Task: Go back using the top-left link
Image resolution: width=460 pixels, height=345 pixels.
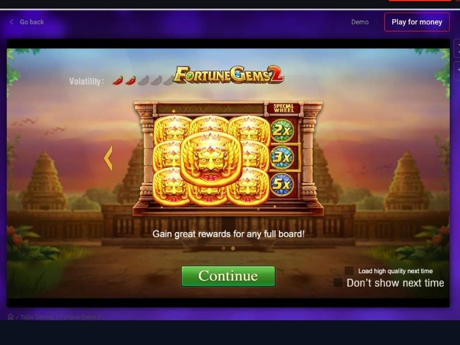Action: (x=27, y=22)
